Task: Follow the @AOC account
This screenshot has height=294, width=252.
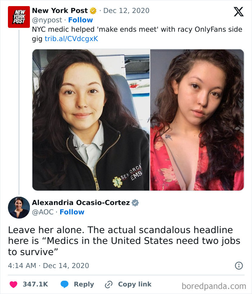Action: point(72,212)
